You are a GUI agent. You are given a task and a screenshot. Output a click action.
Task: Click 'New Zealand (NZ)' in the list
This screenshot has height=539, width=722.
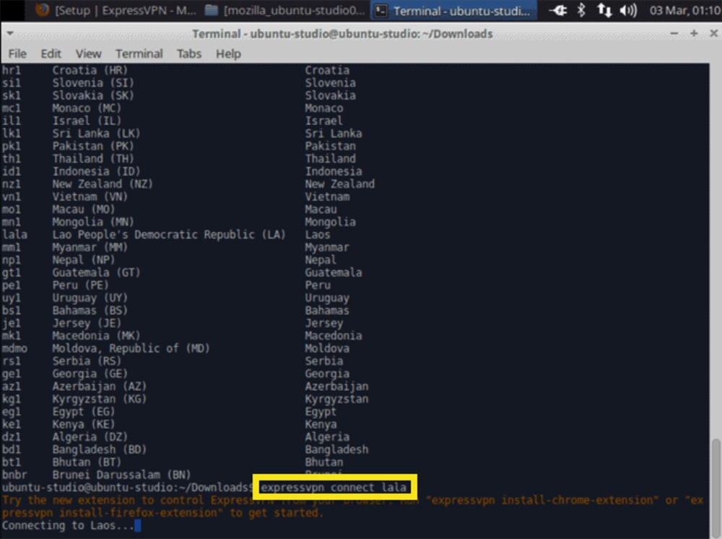103,184
